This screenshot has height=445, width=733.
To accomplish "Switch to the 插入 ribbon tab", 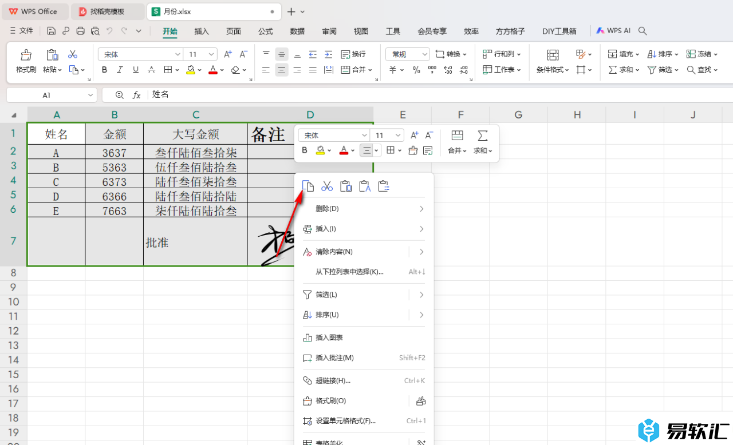I will pos(202,31).
